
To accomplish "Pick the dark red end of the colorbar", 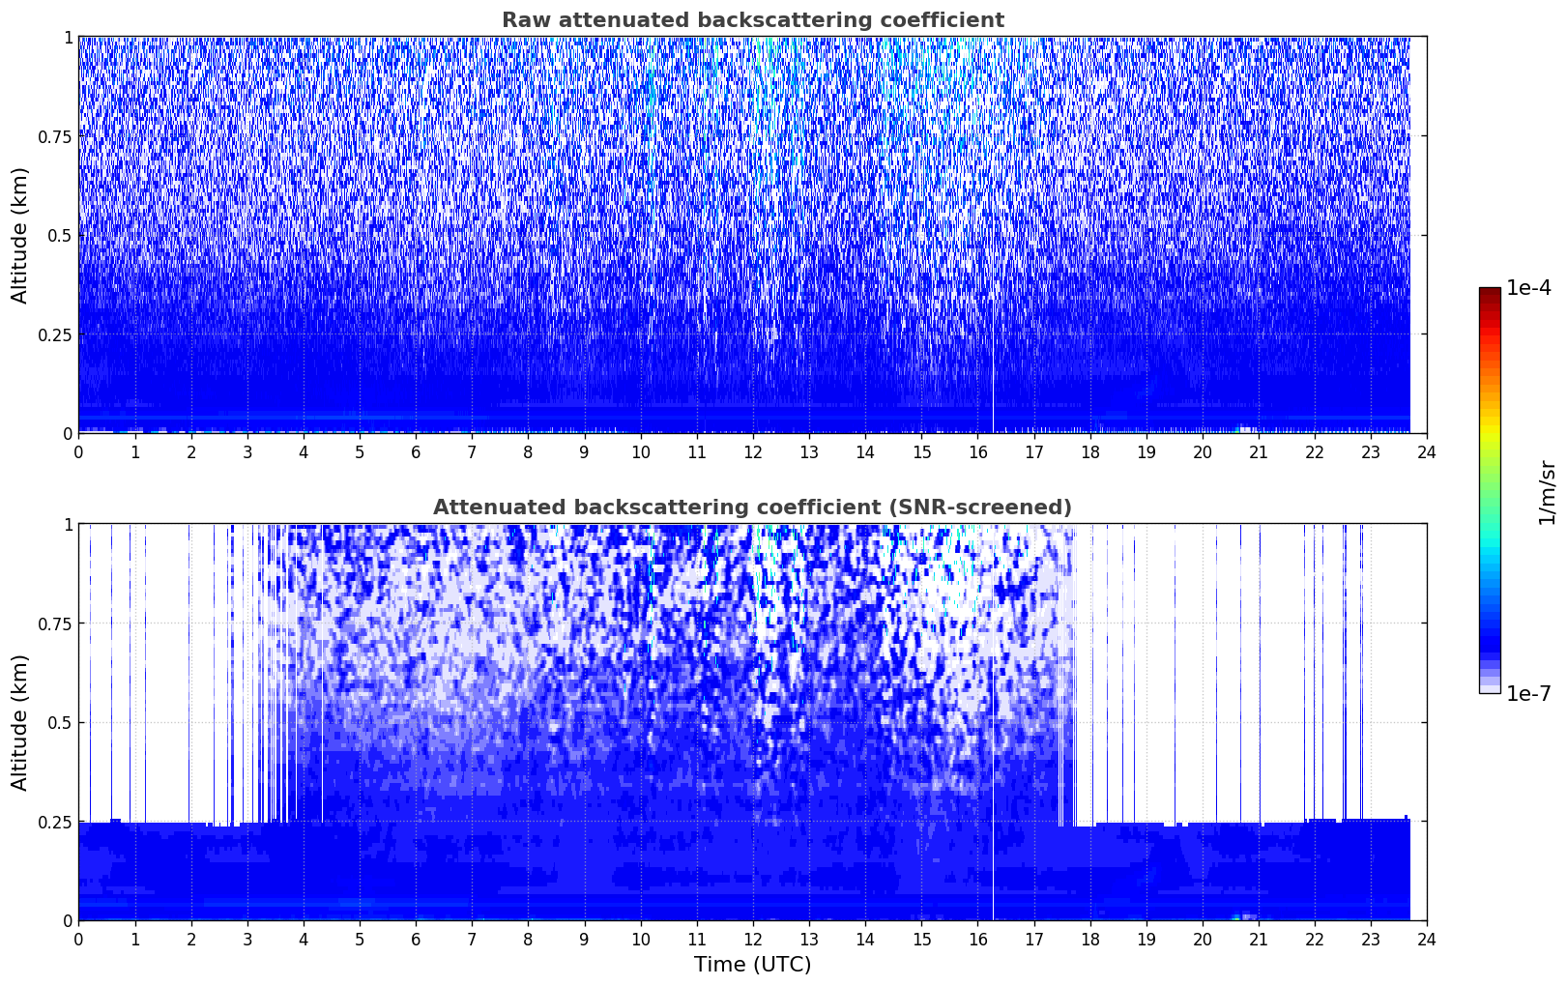I will 1490,293.
